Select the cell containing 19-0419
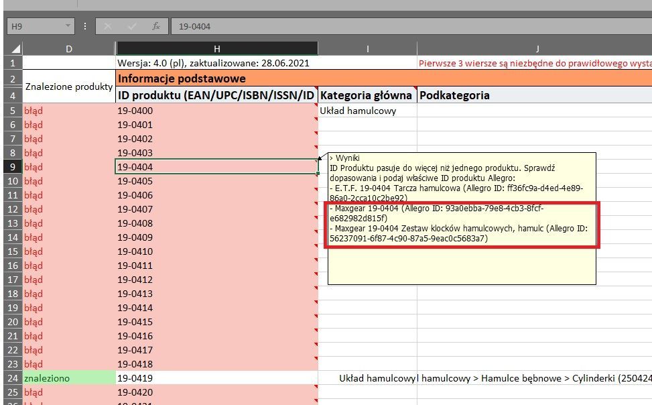Screen dimensions: 652x405 pos(216,378)
